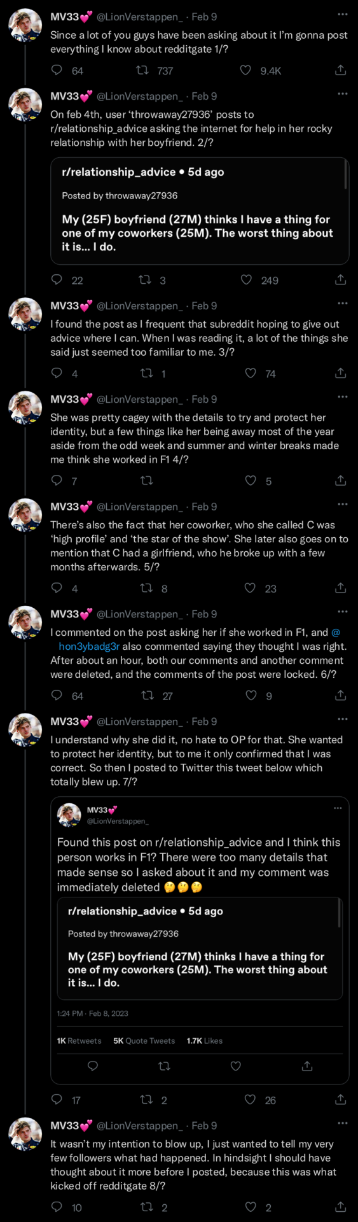Screen dimensions: 358x1222
Task: Open more options on the first tweet
Action: pos(343,14)
